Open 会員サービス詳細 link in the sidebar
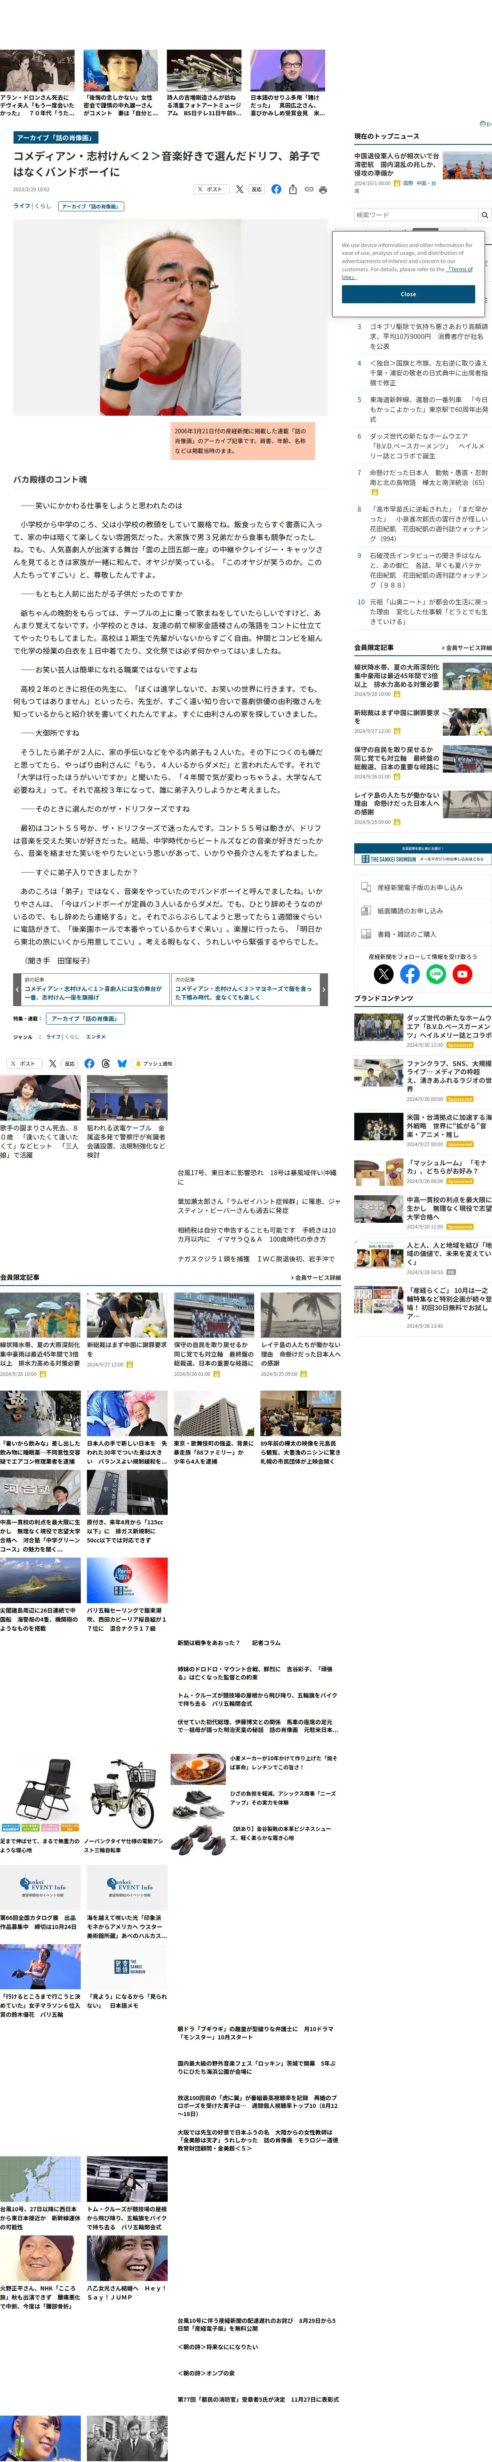Image resolution: width=492 pixels, height=2462 pixels. click(466, 648)
